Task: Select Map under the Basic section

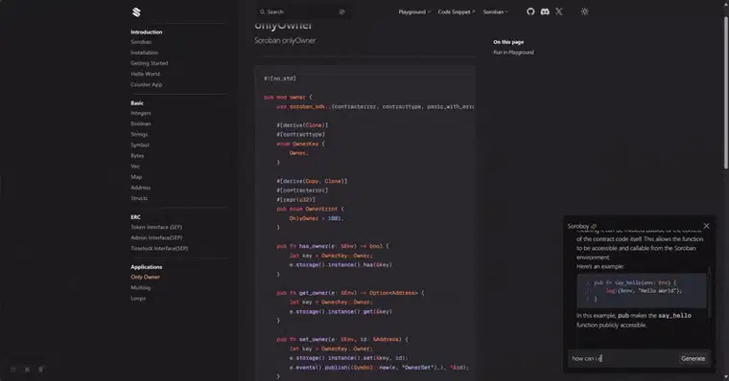Action: click(x=136, y=177)
